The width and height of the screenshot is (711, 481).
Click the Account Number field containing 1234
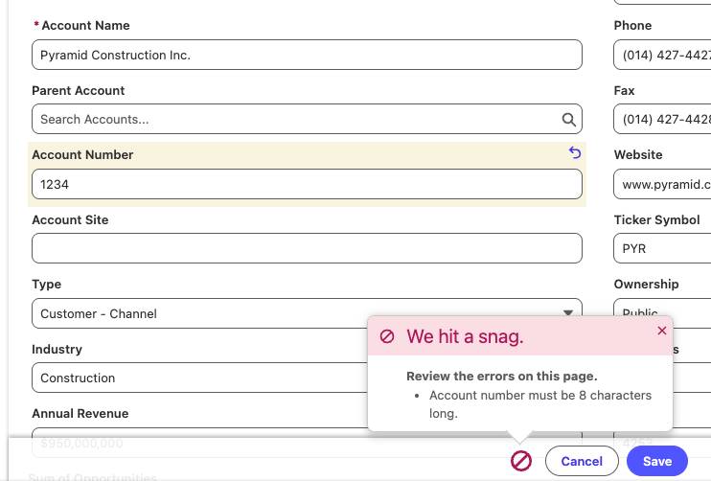pyautogui.click(x=307, y=184)
